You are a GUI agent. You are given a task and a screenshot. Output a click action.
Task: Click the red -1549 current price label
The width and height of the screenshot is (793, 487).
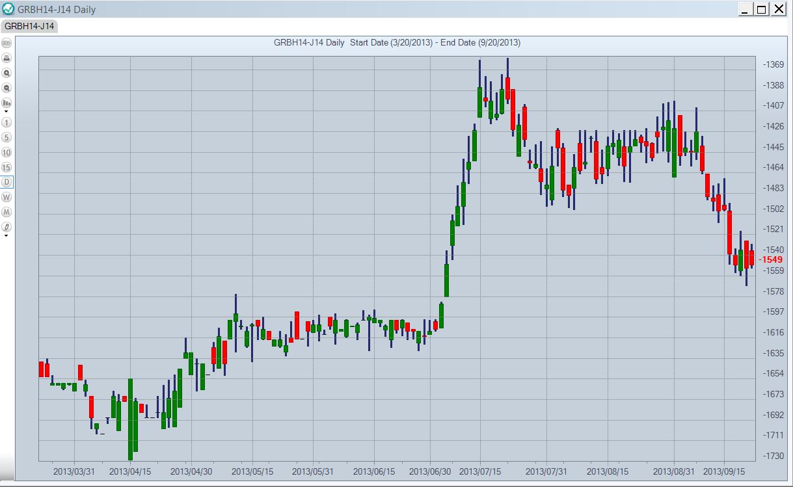point(772,259)
